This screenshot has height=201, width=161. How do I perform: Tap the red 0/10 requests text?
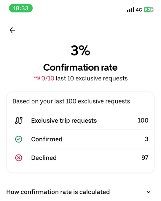(48, 78)
